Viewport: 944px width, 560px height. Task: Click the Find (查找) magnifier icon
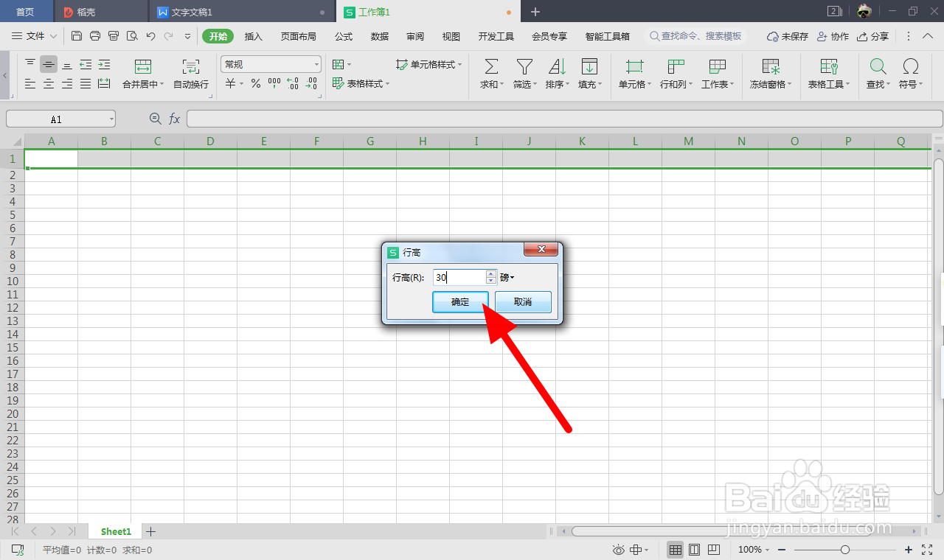(878, 66)
